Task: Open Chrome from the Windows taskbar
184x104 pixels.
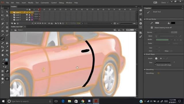Action: tap(83, 101)
